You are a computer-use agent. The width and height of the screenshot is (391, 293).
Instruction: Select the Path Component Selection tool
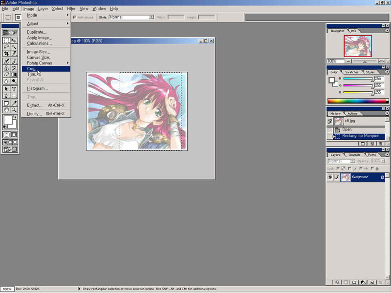pos(6,89)
